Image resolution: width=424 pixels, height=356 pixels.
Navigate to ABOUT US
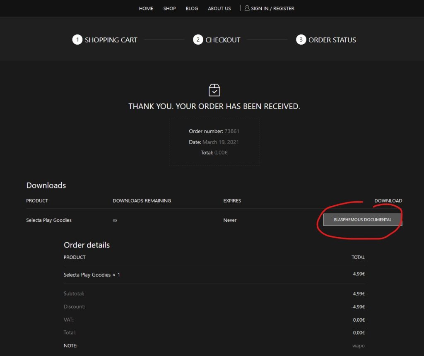(219, 8)
